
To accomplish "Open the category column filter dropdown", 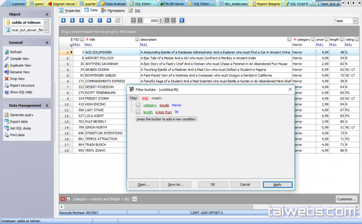I will point(313,40).
